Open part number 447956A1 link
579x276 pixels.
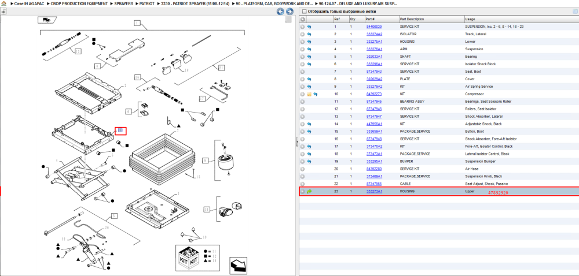pyautogui.click(x=374, y=124)
